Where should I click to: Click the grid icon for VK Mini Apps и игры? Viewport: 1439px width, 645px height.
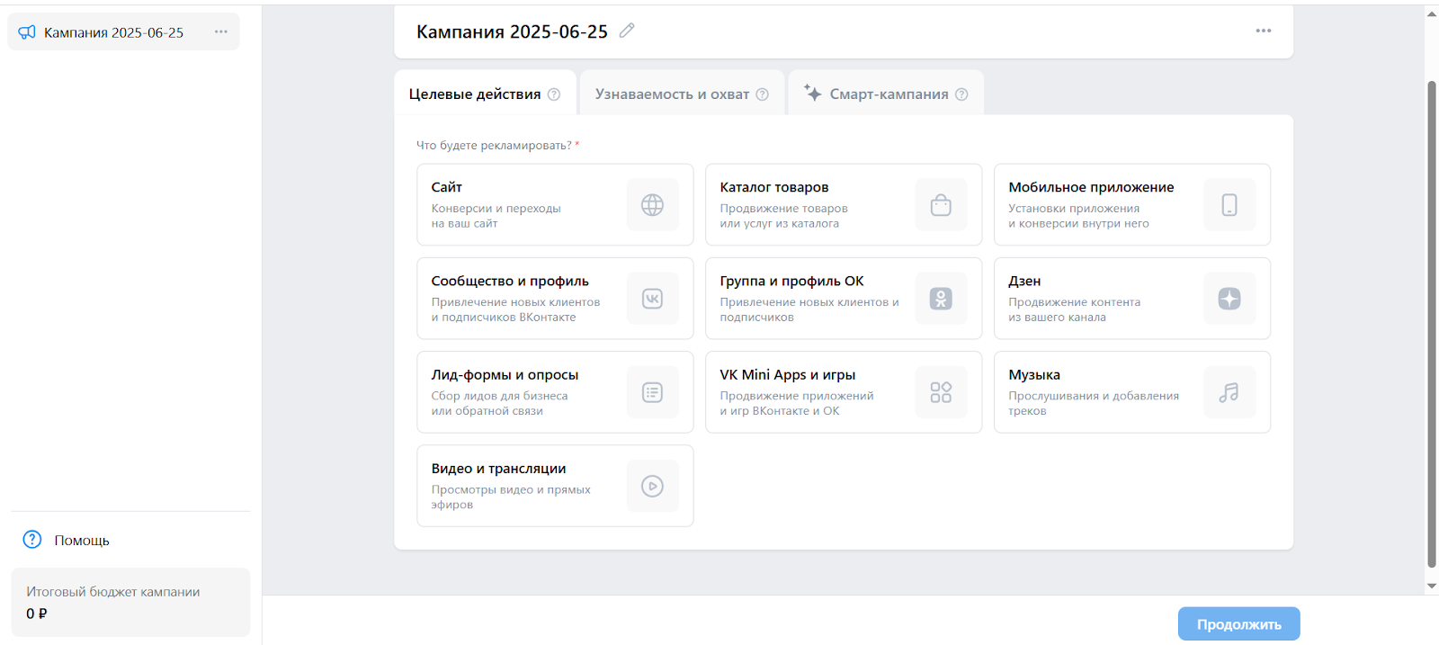coord(941,392)
